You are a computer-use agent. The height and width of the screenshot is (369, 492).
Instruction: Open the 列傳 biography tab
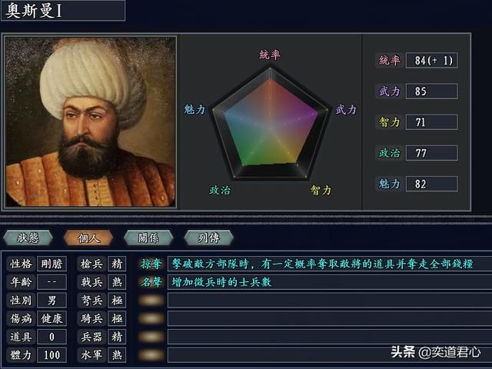[x=208, y=238]
